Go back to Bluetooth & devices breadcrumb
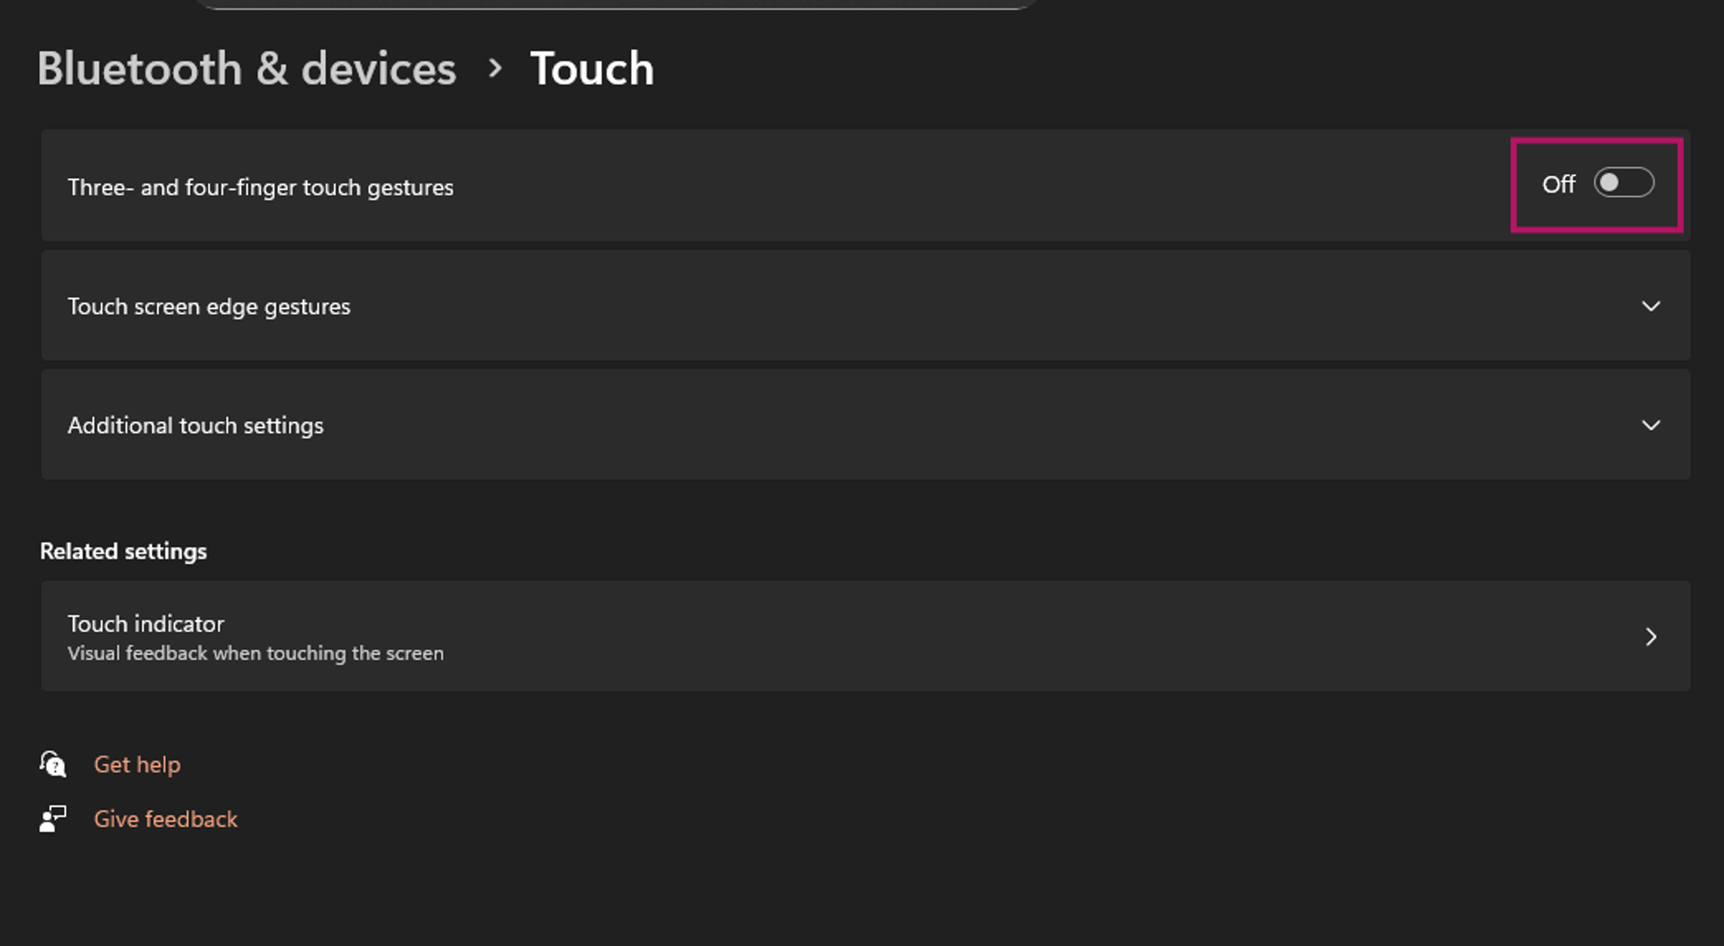Image resolution: width=1724 pixels, height=946 pixels. tap(246, 68)
